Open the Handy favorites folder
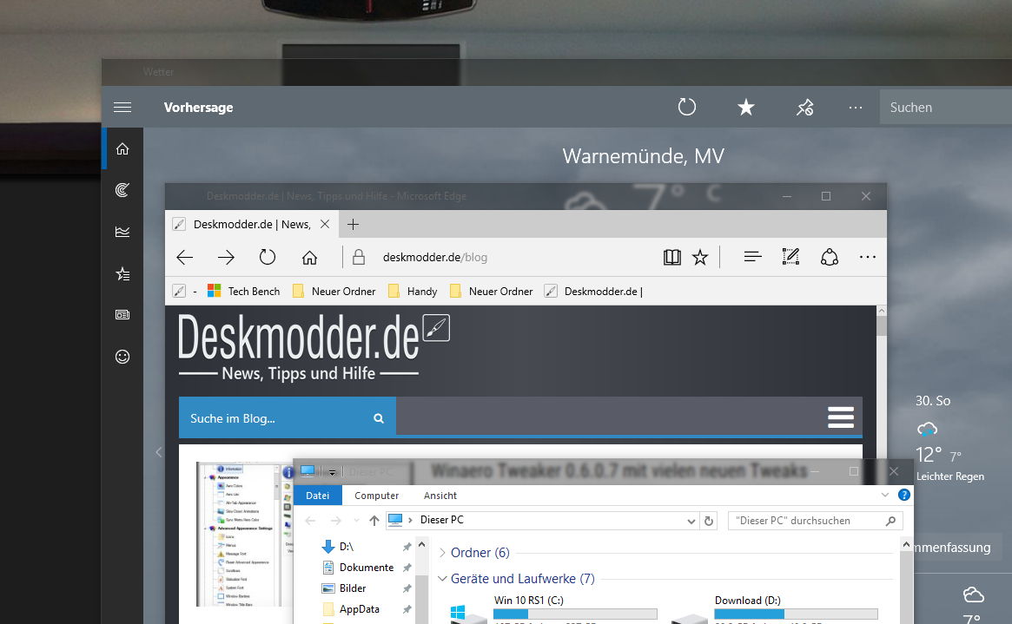This screenshot has width=1012, height=624. click(x=413, y=292)
